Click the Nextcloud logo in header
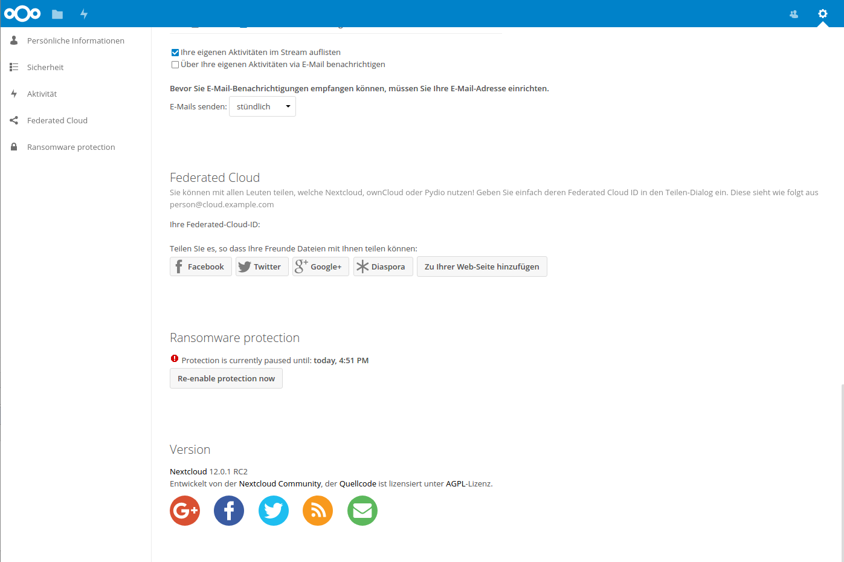Image resolution: width=844 pixels, height=562 pixels. pyautogui.click(x=22, y=13)
